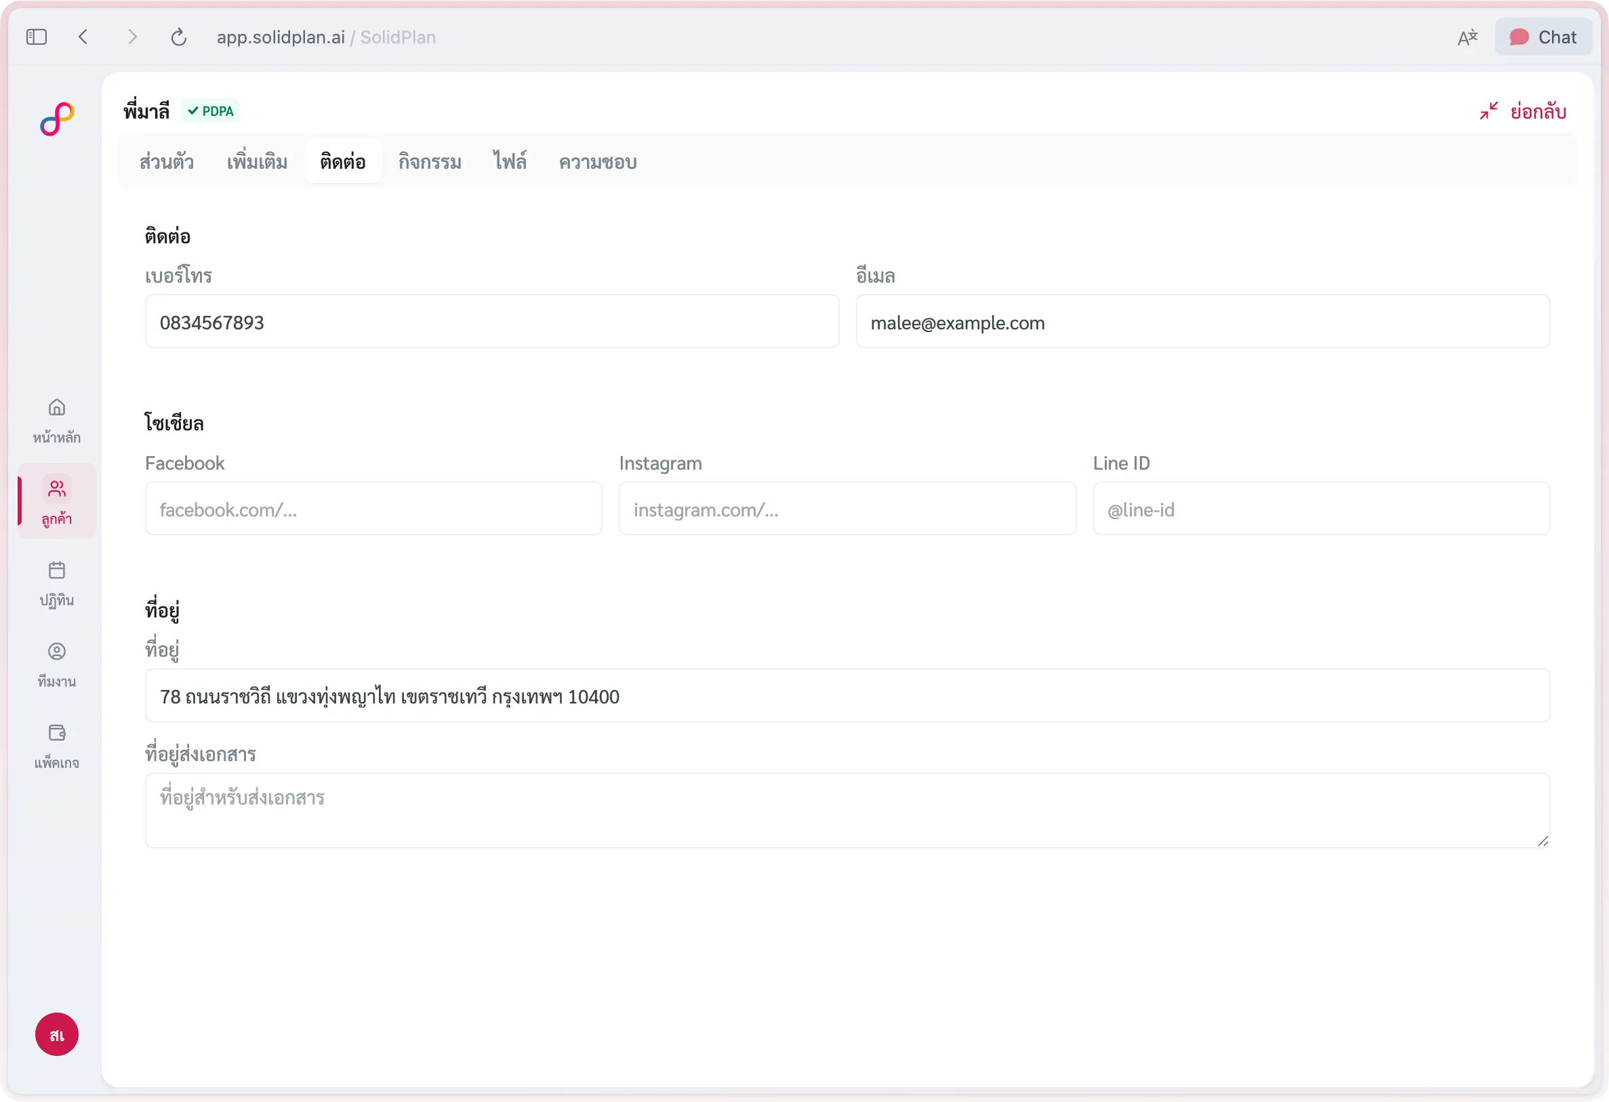Click the ที่อยู่ส่งเอกสาร document address textarea
Screen dimensions: 1609x1102
pyautogui.click(x=847, y=811)
